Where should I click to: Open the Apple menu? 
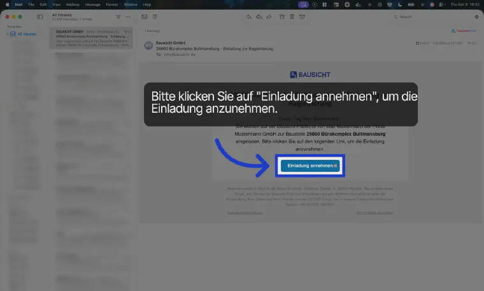tap(8, 4)
